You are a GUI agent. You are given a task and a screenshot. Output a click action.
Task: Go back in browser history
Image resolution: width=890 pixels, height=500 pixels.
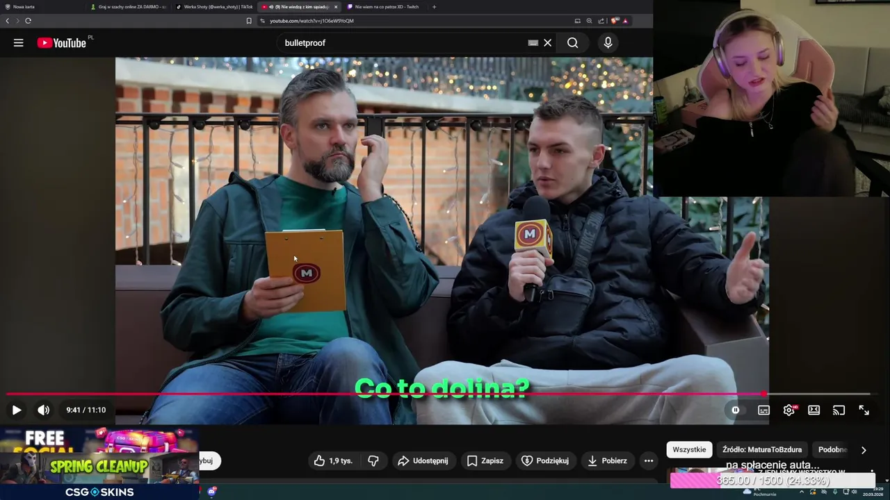click(8, 21)
